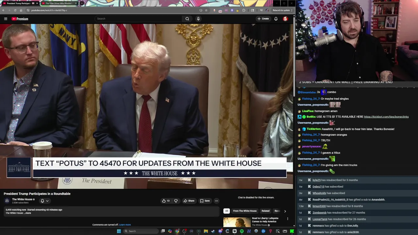Expand the description with ...more

28,213
